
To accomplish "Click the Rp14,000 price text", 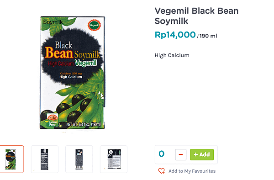I will [175, 35].
